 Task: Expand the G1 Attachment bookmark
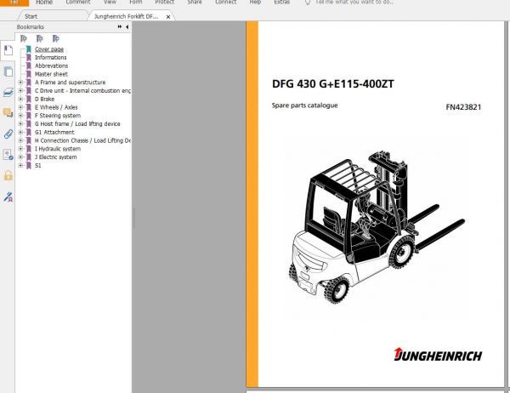click(x=20, y=132)
